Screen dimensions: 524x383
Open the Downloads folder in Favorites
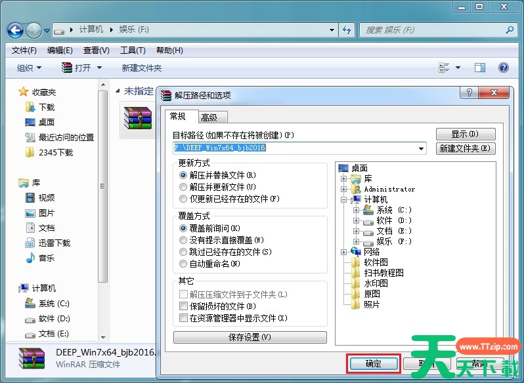(x=46, y=107)
